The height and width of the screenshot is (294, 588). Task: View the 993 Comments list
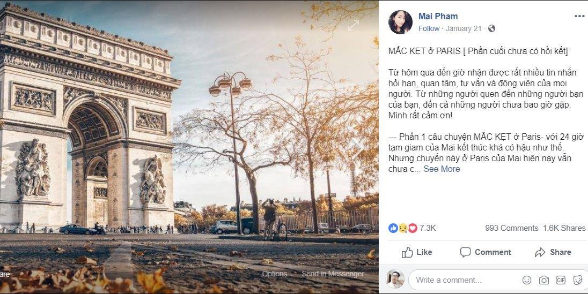[511, 228]
